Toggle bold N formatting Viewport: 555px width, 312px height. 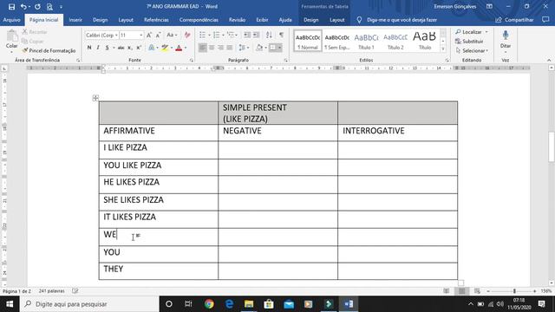click(x=89, y=48)
